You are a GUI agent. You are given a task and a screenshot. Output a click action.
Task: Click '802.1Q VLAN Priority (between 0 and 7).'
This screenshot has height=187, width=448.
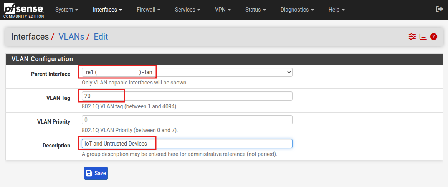[x=130, y=130]
